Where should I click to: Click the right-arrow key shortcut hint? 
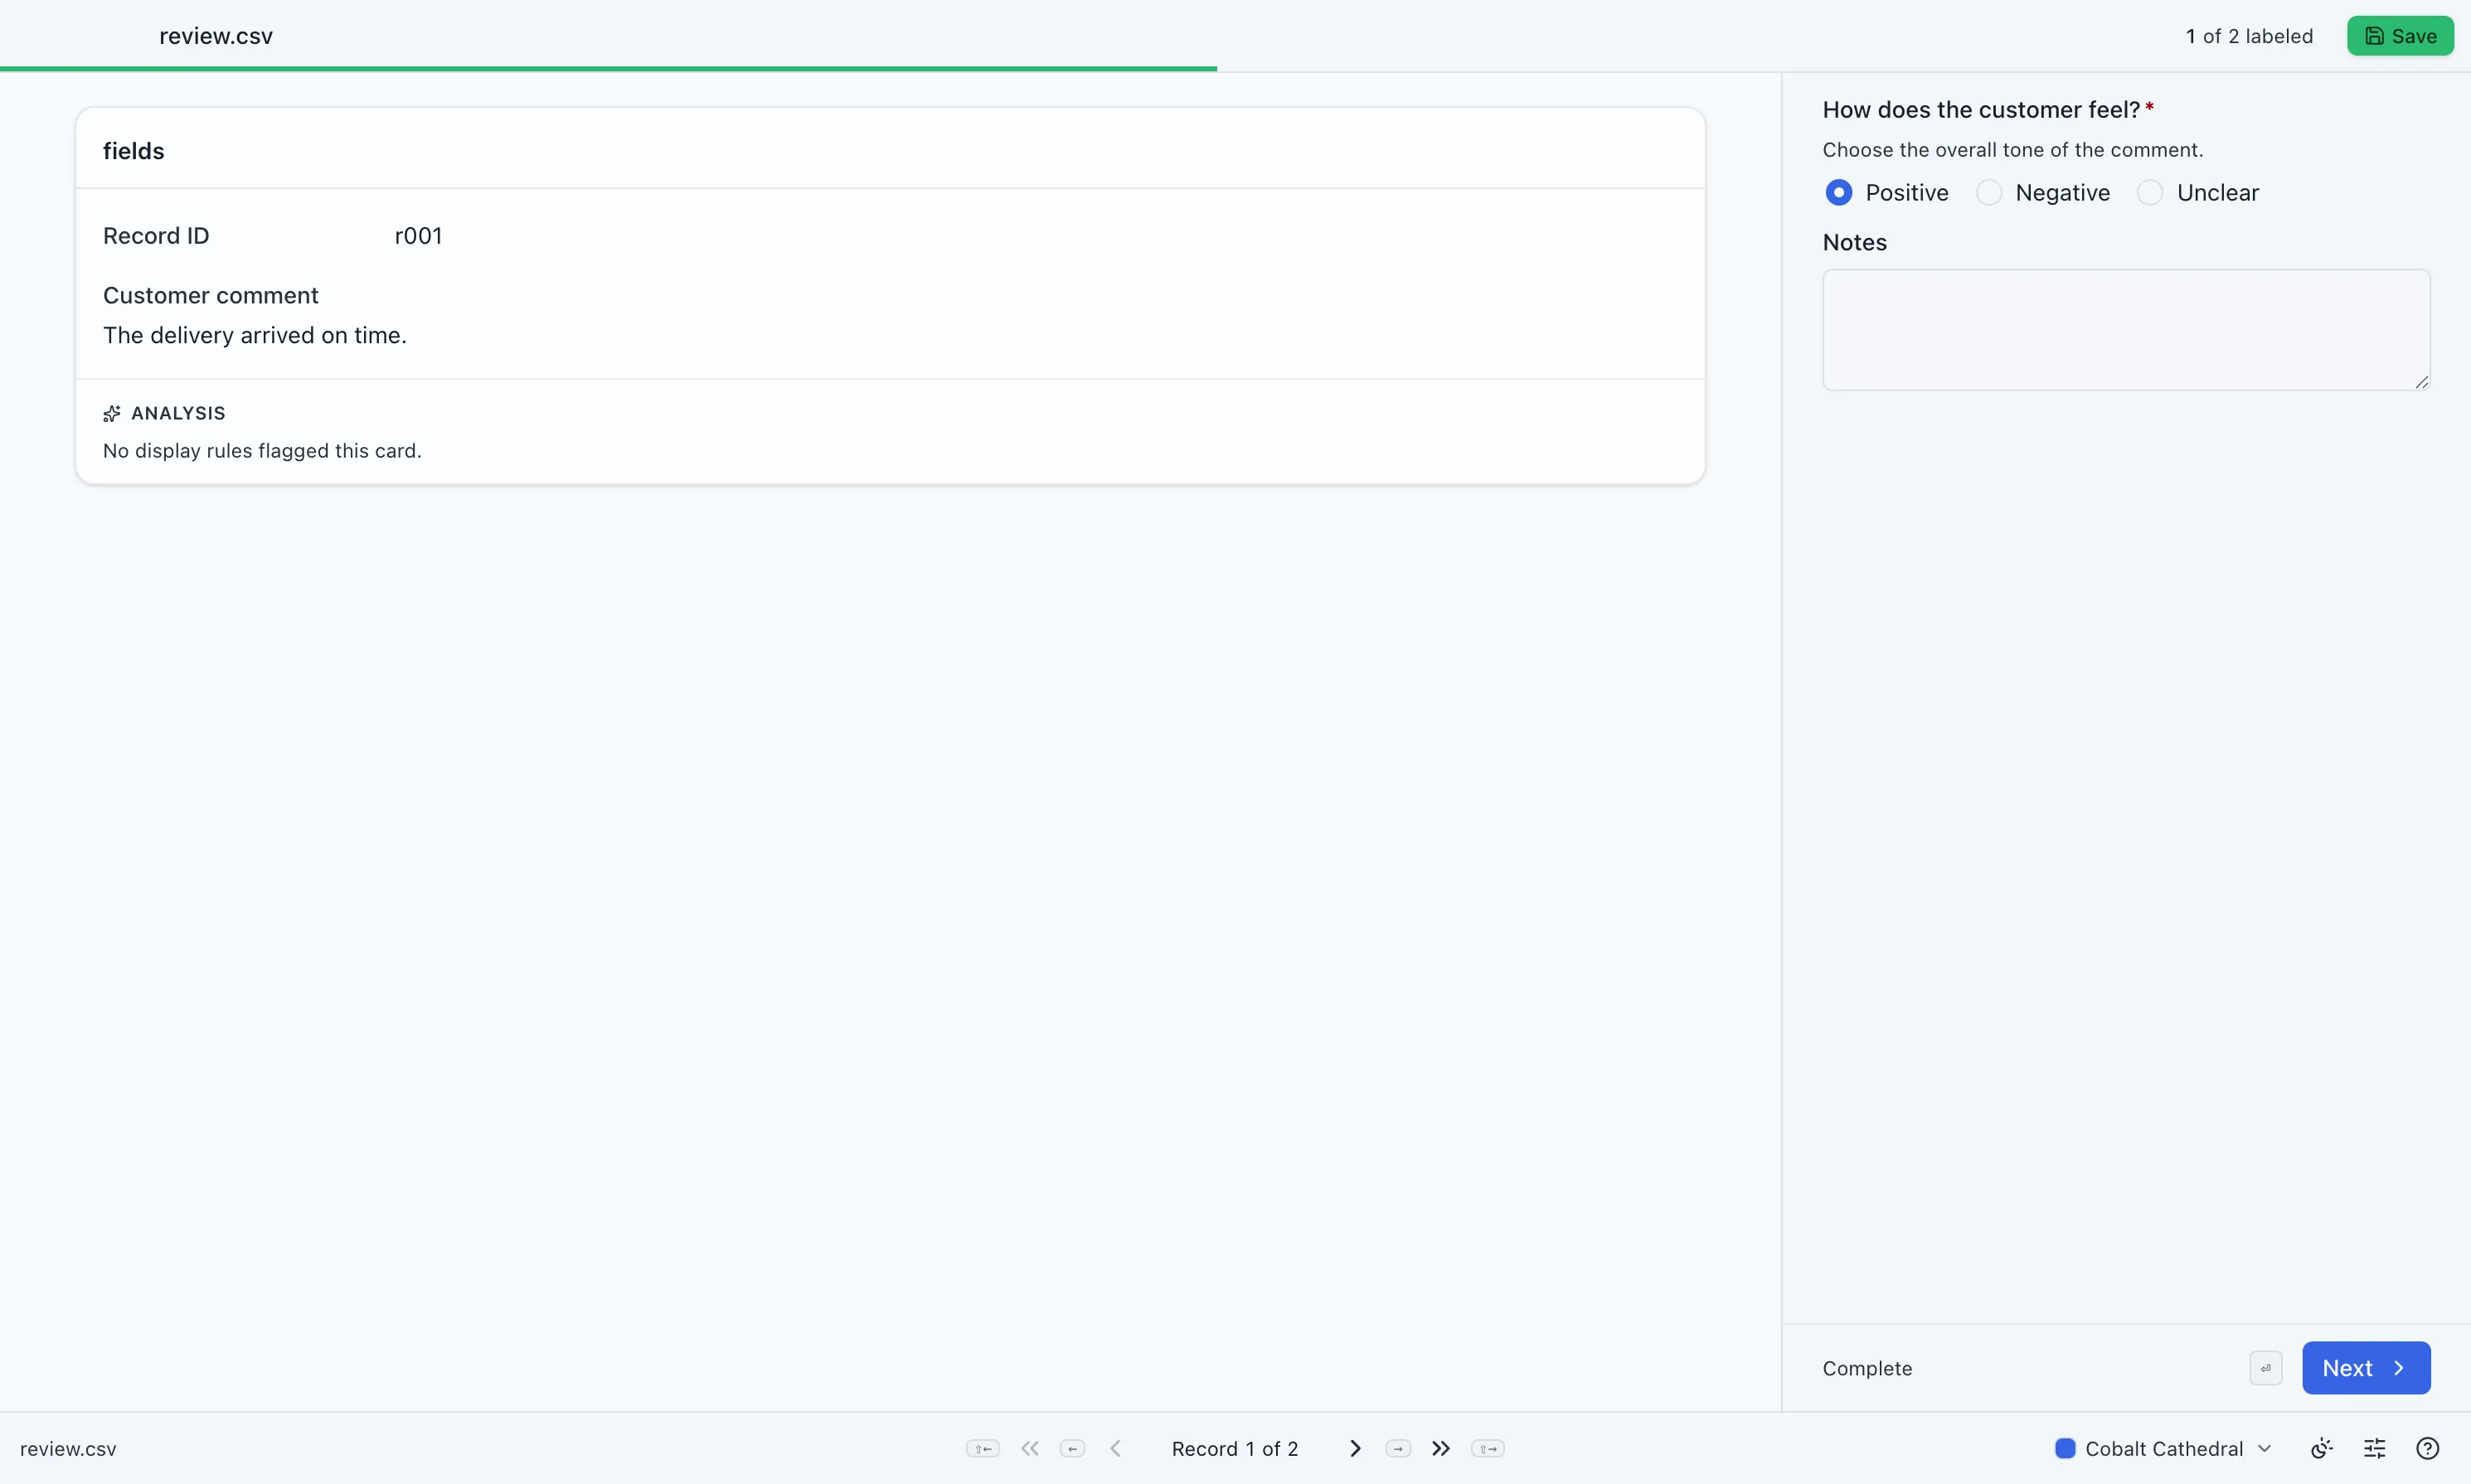click(x=1398, y=1448)
